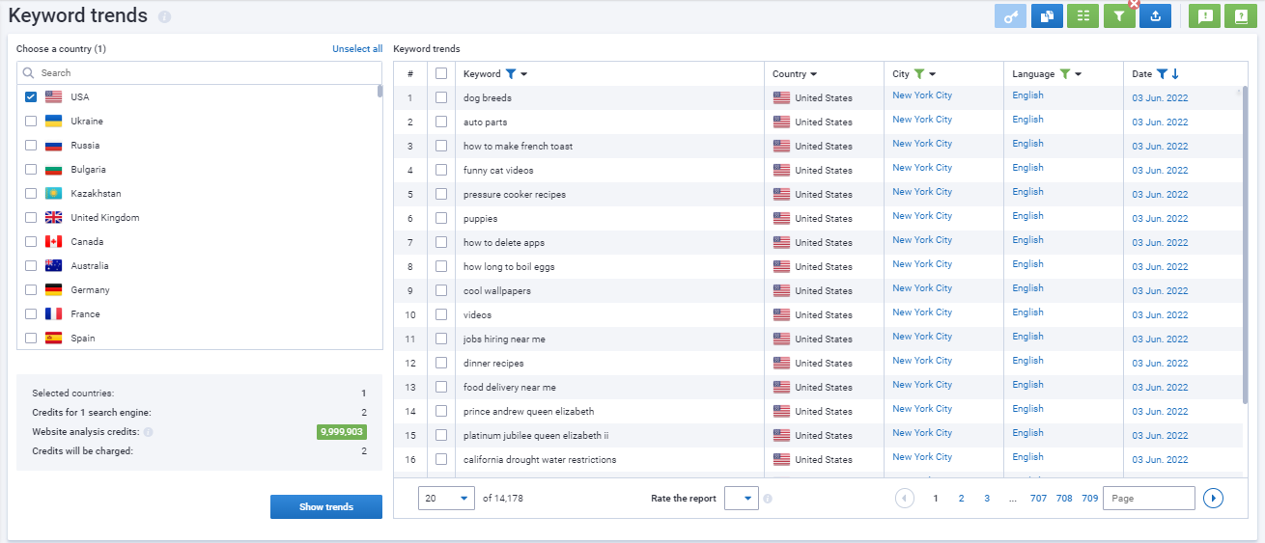Uncheck the USA country checkbox

point(31,97)
